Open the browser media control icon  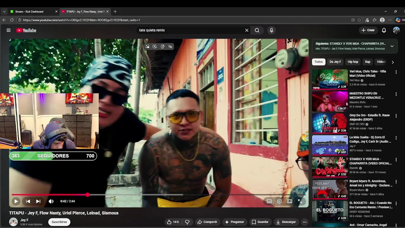367,20
